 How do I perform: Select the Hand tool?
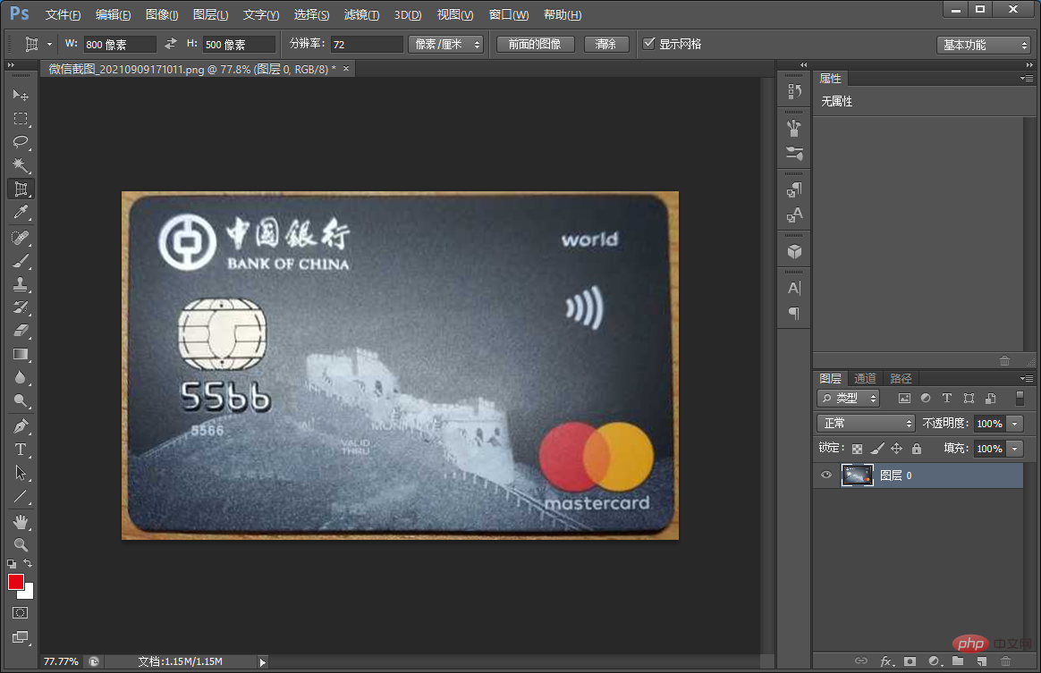click(21, 522)
